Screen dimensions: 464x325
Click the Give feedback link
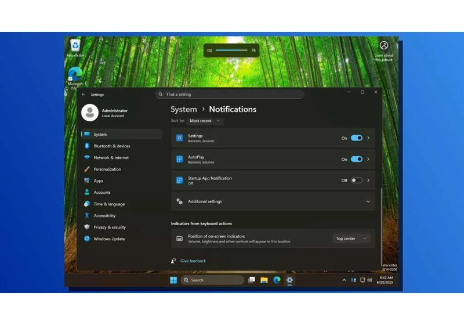tap(193, 261)
